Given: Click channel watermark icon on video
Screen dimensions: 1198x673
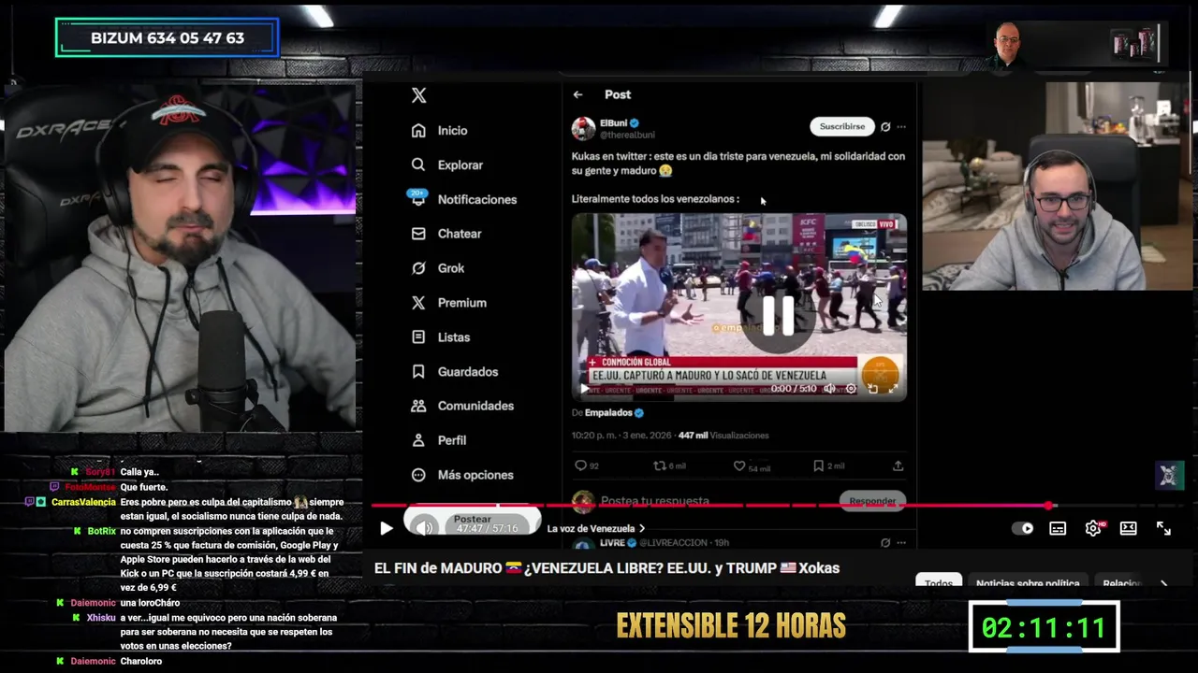Looking at the screenshot, I should (x=1168, y=475).
